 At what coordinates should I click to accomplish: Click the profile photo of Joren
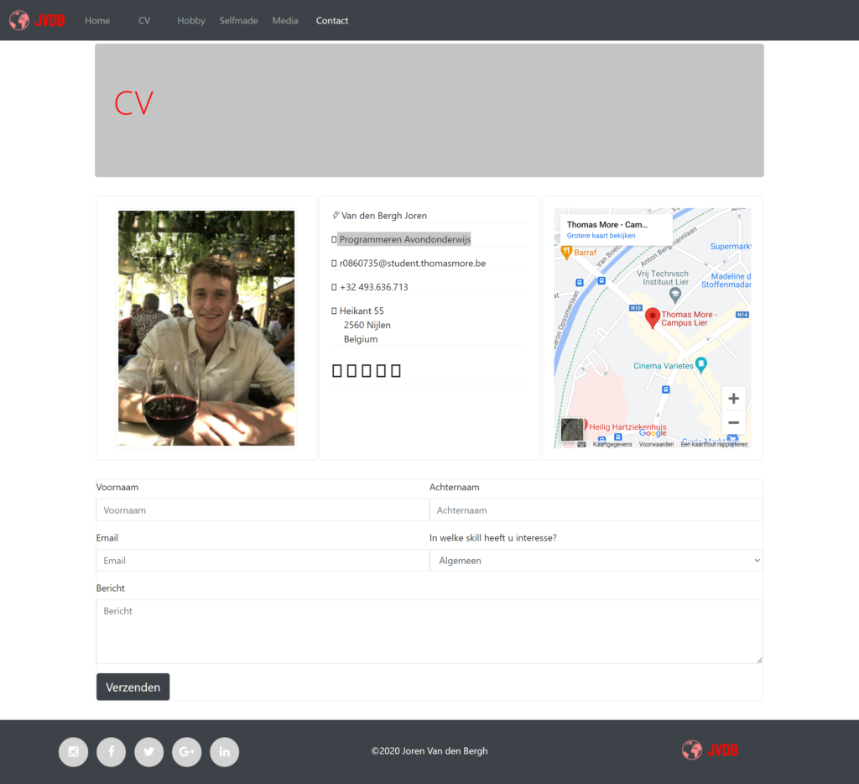[x=206, y=328]
